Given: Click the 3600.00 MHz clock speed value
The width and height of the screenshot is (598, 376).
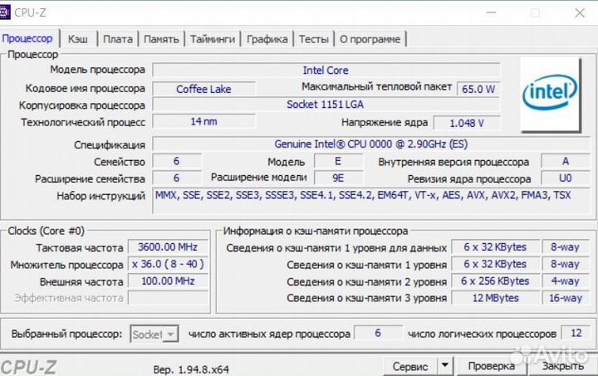Looking at the screenshot, I should tap(168, 247).
